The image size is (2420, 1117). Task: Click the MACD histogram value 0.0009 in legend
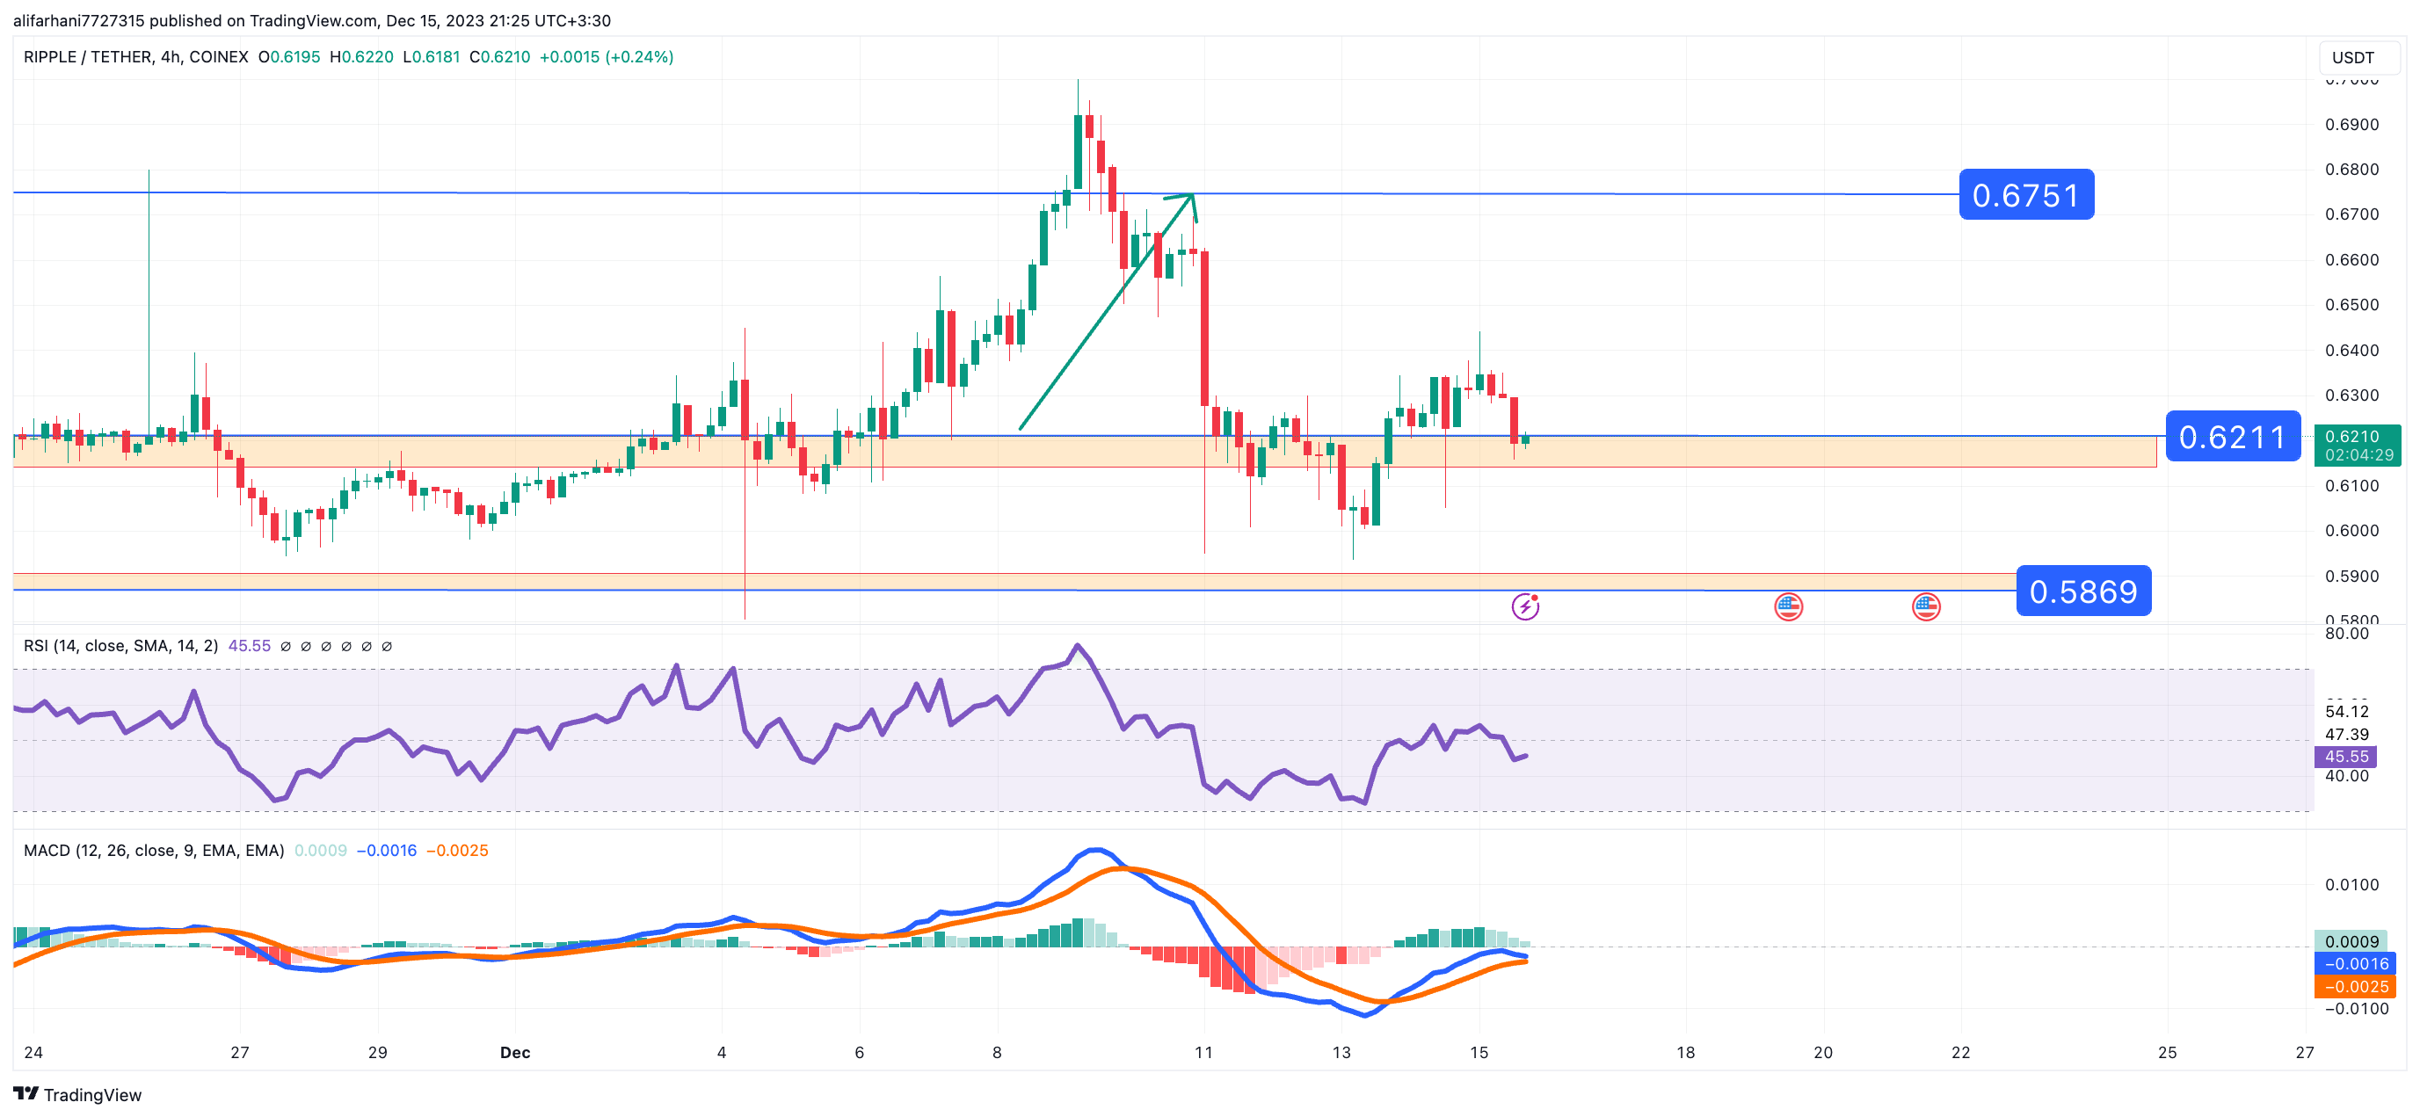[x=320, y=850]
